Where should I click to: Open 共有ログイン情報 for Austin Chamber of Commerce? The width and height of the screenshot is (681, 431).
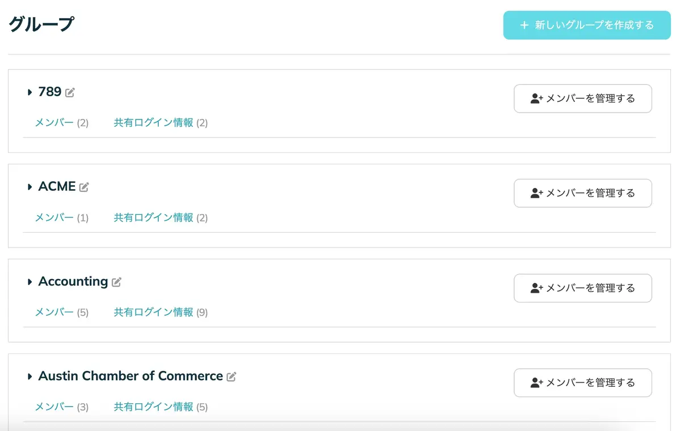pos(154,407)
